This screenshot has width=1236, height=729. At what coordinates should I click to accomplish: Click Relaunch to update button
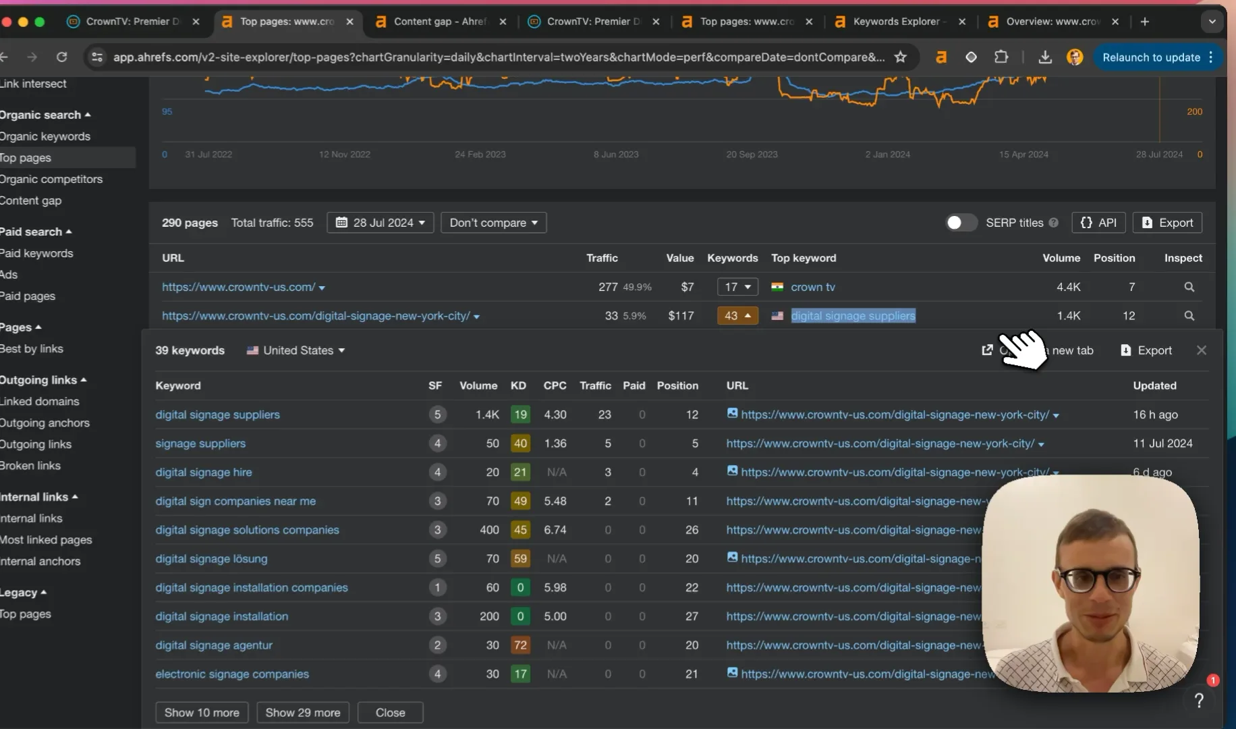pyautogui.click(x=1159, y=57)
